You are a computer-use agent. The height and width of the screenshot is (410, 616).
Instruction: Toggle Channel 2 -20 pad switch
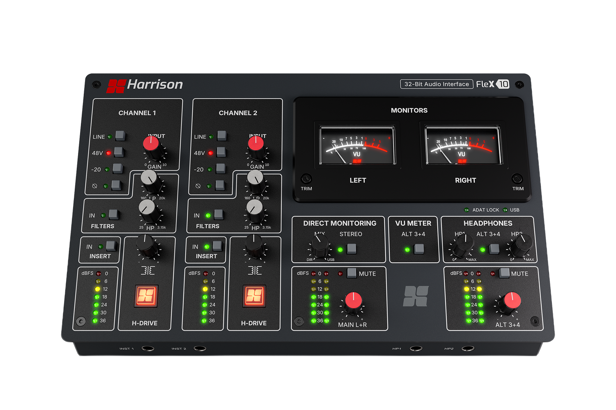click(221, 169)
